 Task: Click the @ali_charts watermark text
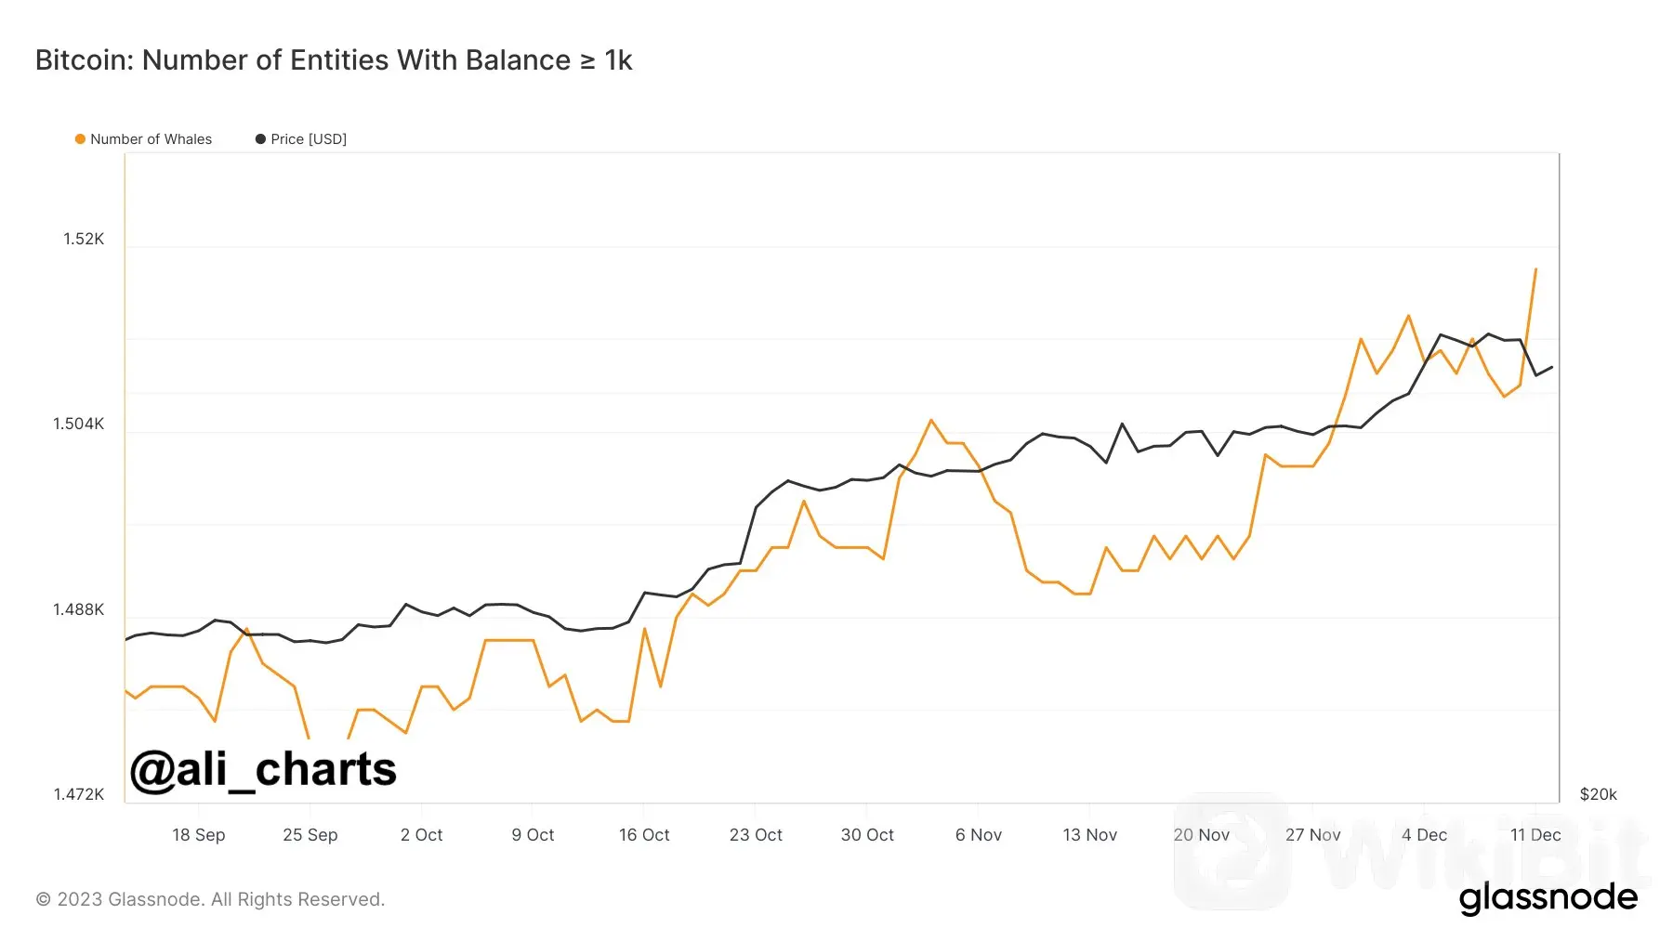(263, 769)
